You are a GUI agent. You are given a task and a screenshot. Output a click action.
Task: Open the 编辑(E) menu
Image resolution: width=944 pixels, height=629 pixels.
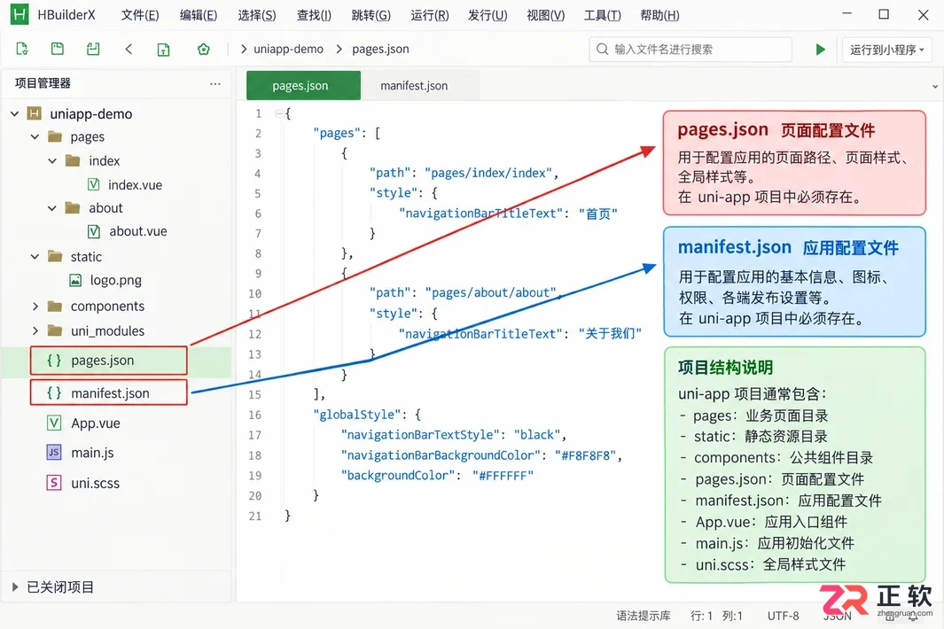(x=198, y=15)
